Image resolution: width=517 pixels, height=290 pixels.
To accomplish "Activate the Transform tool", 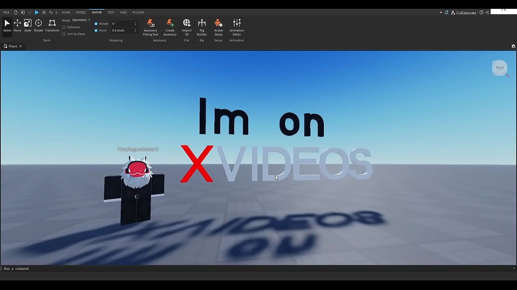I will click(52, 26).
